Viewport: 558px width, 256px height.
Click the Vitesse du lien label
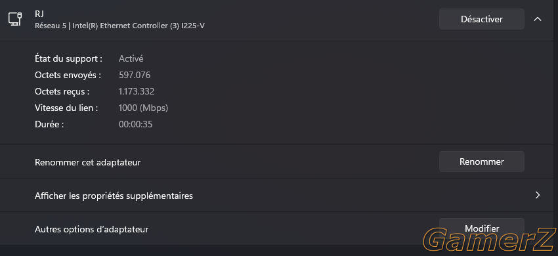(x=66, y=108)
